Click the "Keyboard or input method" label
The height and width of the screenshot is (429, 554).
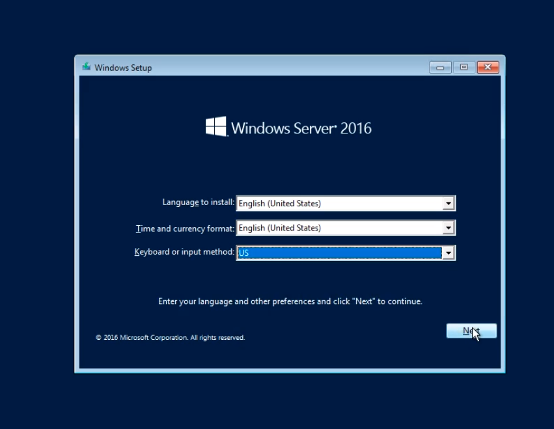(184, 252)
